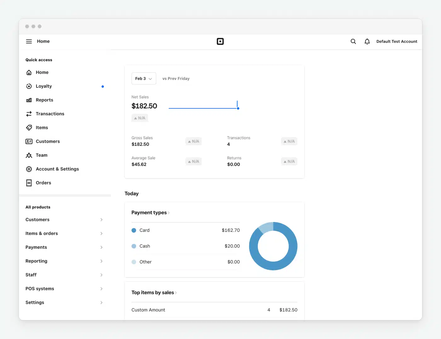Click the Reports bar chart icon
This screenshot has width=441, height=339.
pos(29,100)
